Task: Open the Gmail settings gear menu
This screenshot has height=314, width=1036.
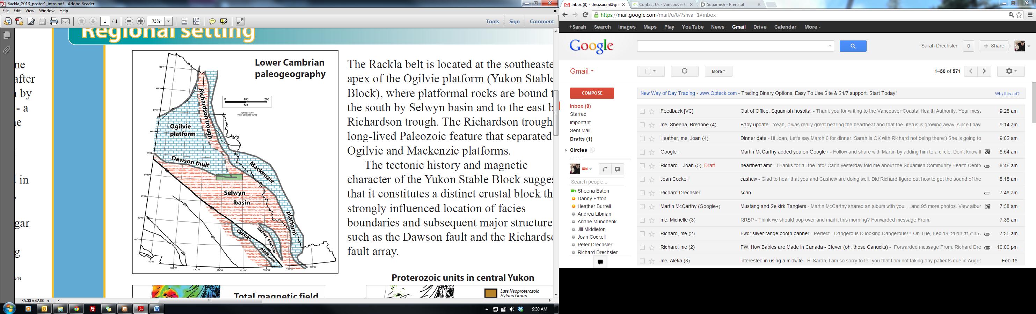Action: tap(1011, 71)
